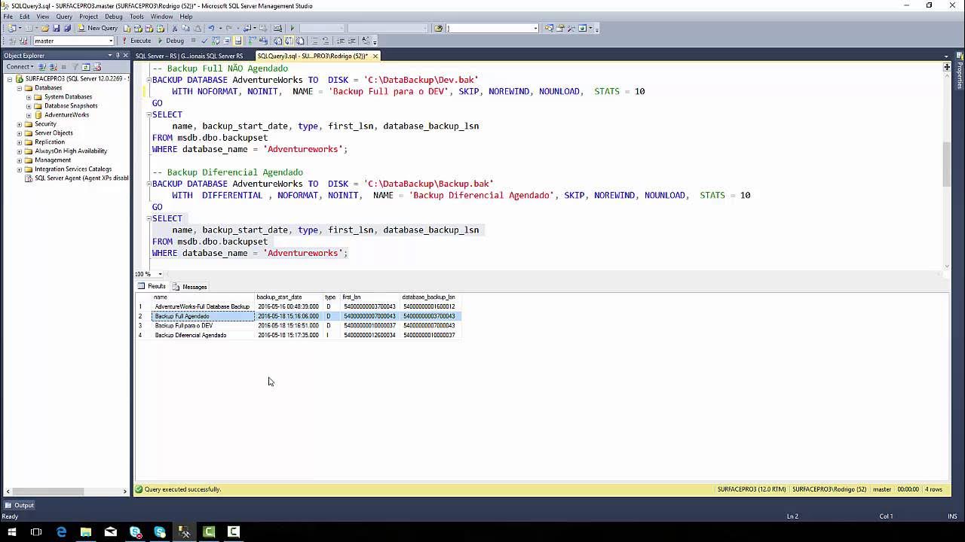Click the Filter icon in Object Explorer
Viewport: 965px width, 542px height.
(75, 67)
